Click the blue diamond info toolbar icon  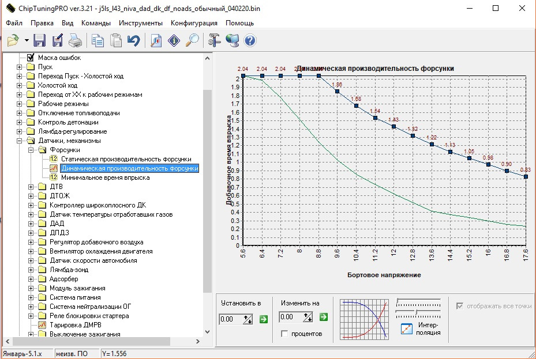point(174,40)
